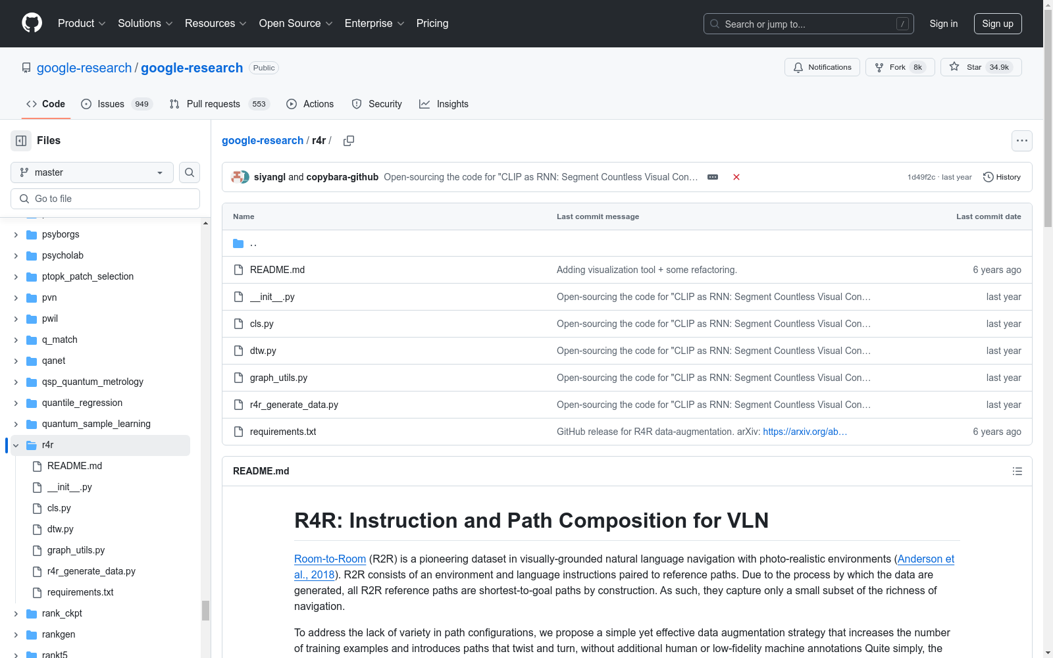Expand the commit message ellipsis icon
This screenshot has width=1053, height=658.
(x=713, y=177)
